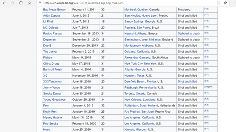
Task: Open the MC Daleste link
Action: click(x=51, y=28)
